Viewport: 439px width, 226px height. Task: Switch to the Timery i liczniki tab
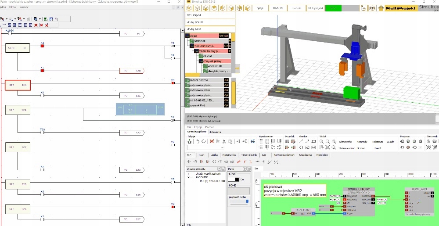click(x=249, y=154)
